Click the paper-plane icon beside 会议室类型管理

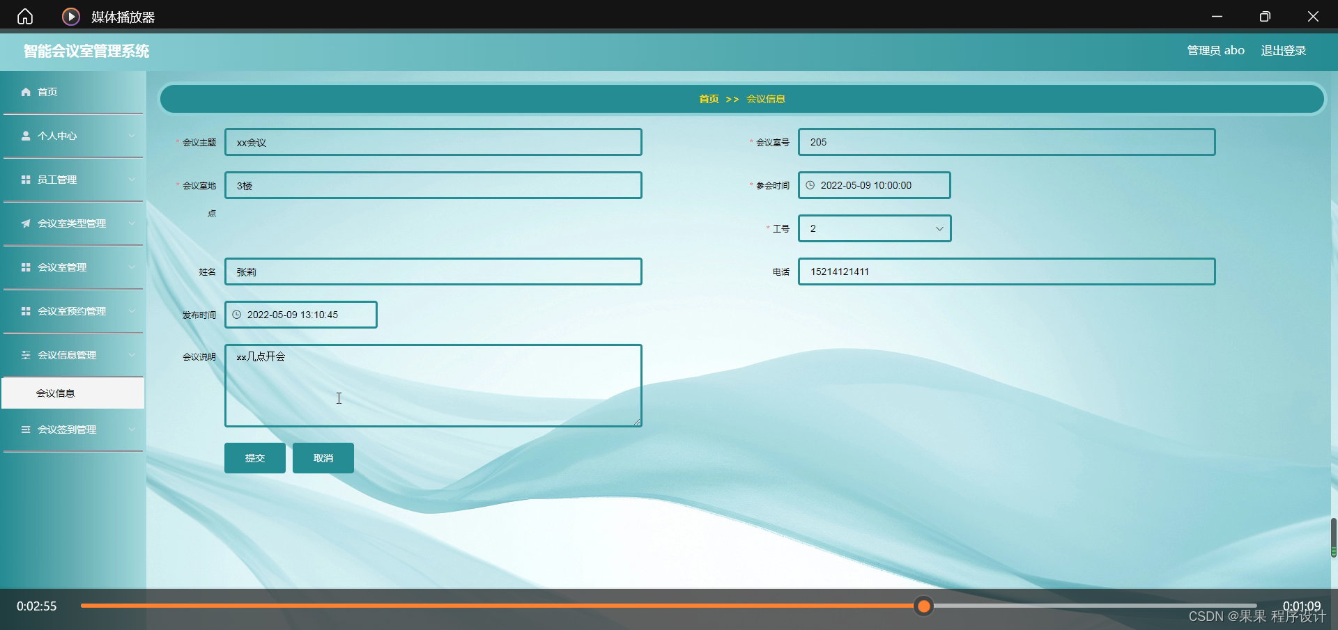pyautogui.click(x=26, y=223)
